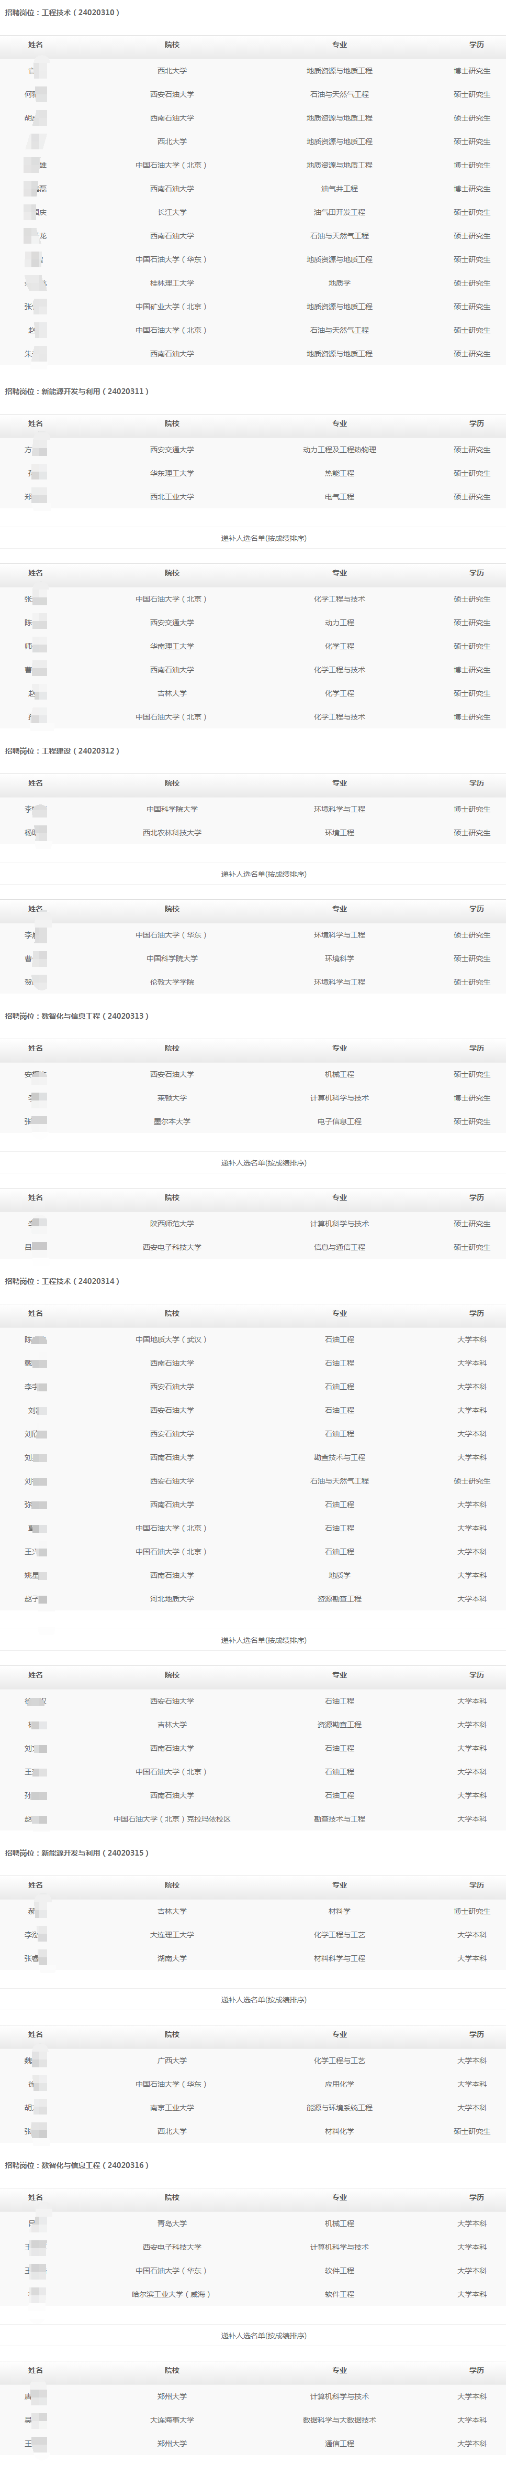Click the 华东理工大学 school entry

[x=172, y=474]
